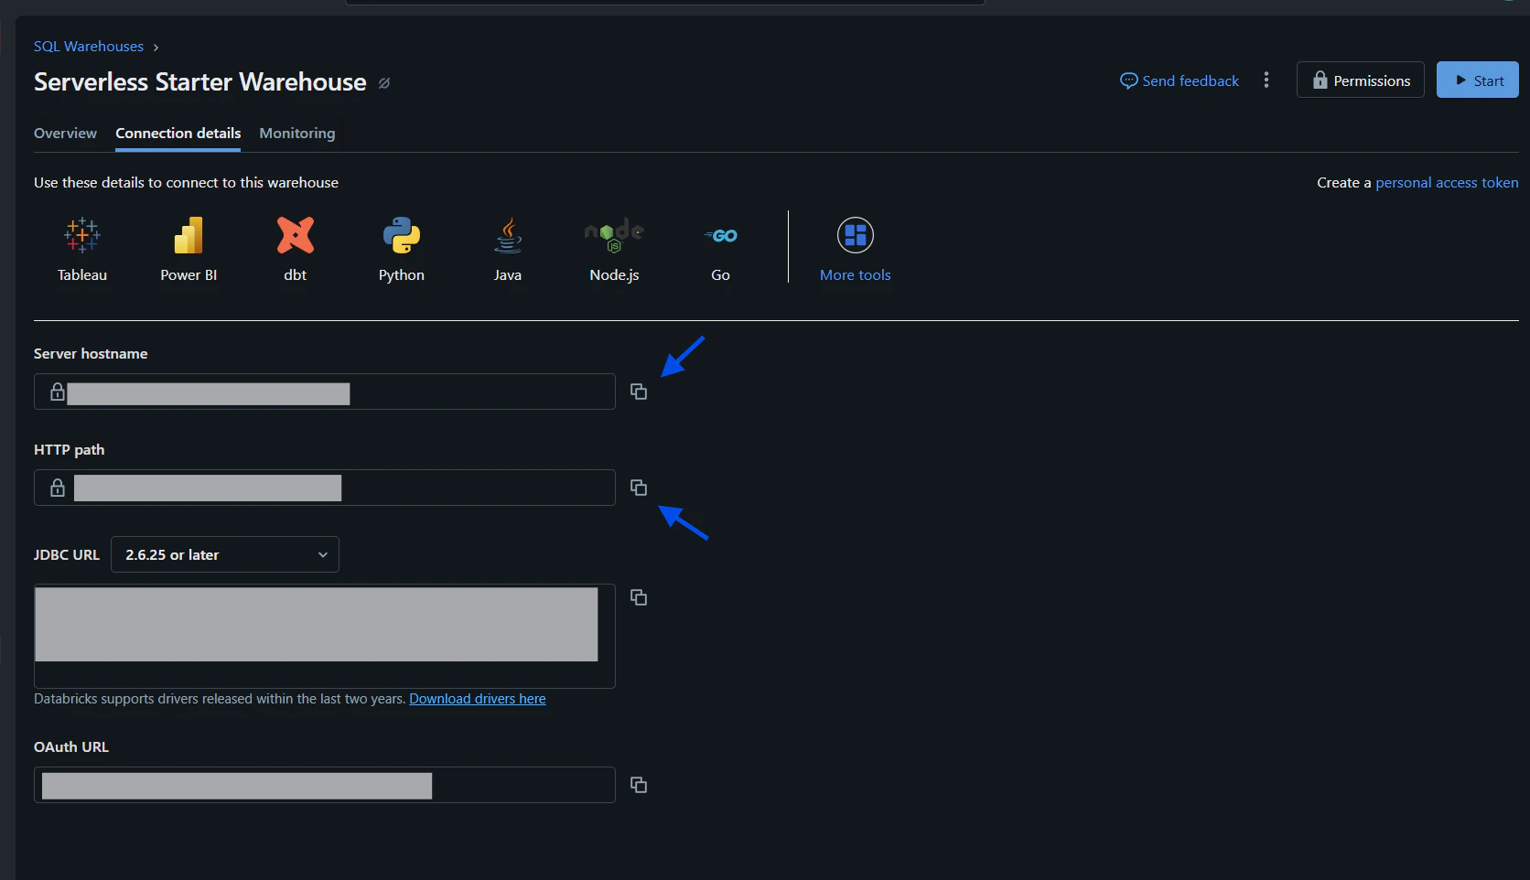Click the 'Serverless Starter Warehouse' title

[x=200, y=82]
